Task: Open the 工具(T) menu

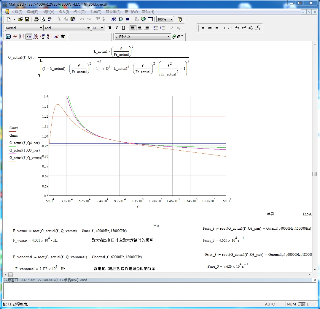Action: point(95,12)
